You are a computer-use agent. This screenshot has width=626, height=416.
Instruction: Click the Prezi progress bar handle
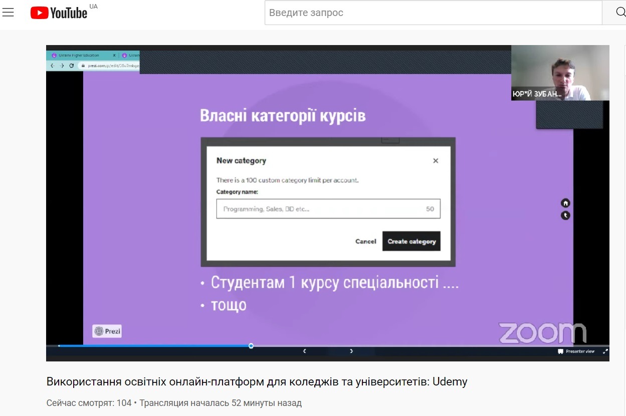tap(251, 346)
